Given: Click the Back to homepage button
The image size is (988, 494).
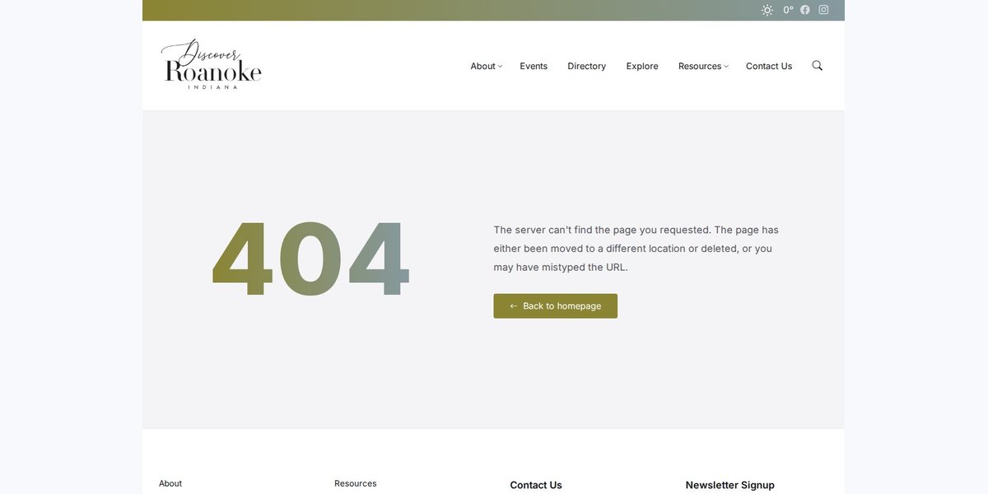Looking at the screenshot, I should 556,306.
